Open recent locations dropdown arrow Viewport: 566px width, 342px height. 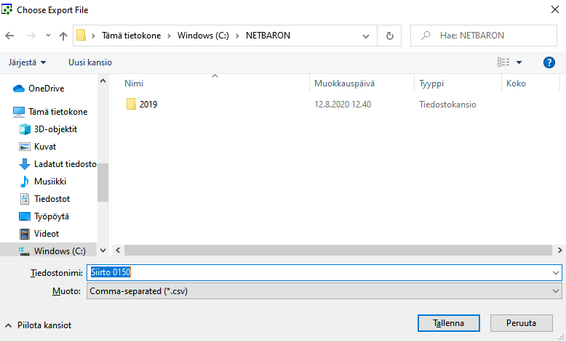pyautogui.click(x=47, y=36)
